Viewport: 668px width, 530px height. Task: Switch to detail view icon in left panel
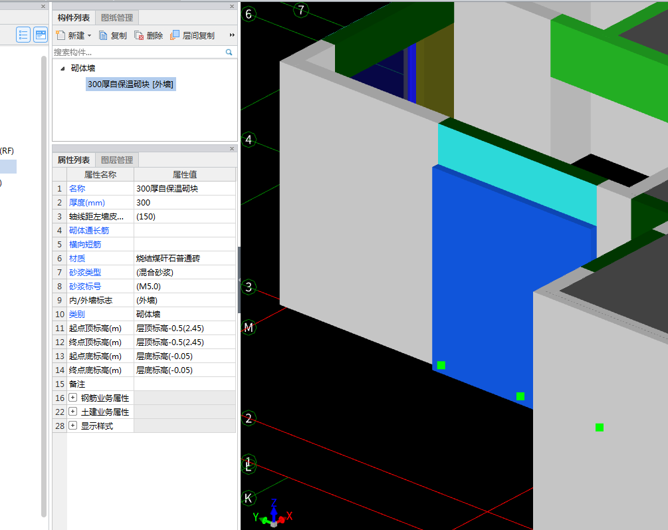point(41,35)
